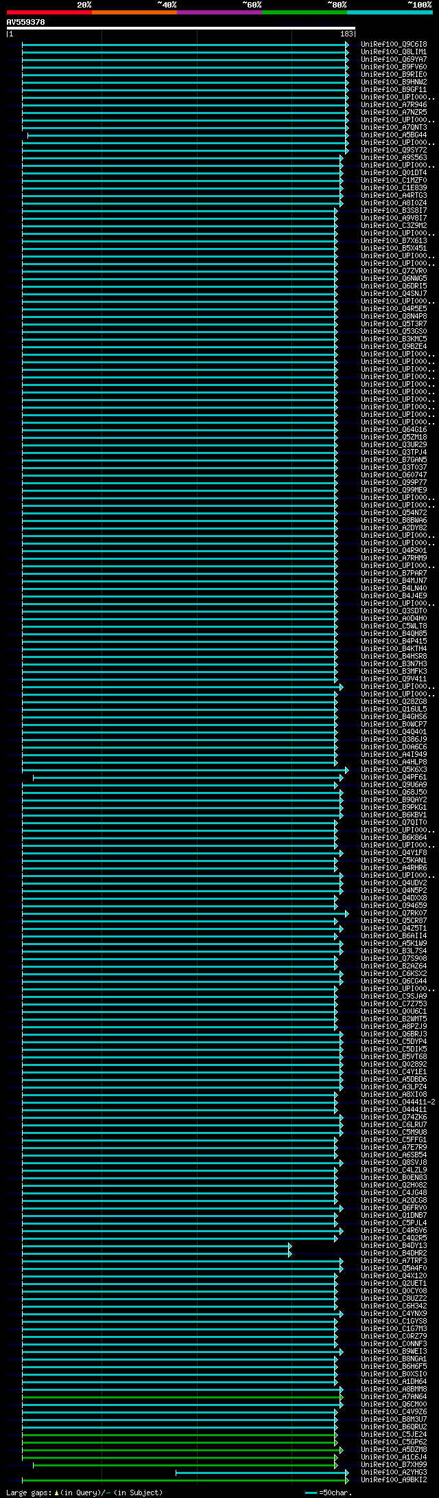The height and width of the screenshot is (1498, 439).
Task: Click the short alignment bar for UniRef100_A2YHG3
Action: click(262, 1473)
